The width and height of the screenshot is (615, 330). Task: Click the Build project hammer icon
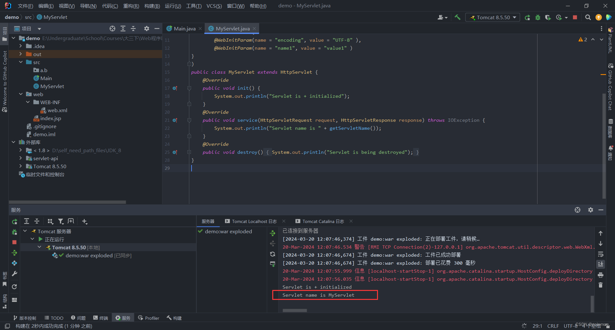pos(457,17)
